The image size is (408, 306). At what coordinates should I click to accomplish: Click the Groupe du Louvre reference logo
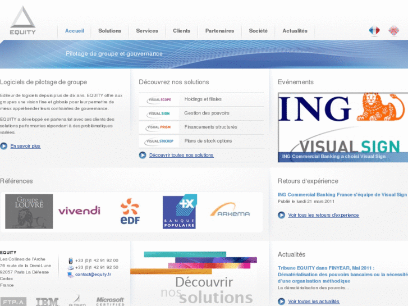(x=29, y=212)
